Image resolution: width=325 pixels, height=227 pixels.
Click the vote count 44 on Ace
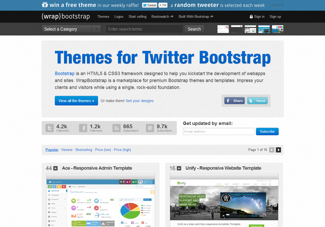click(x=49, y=168)
